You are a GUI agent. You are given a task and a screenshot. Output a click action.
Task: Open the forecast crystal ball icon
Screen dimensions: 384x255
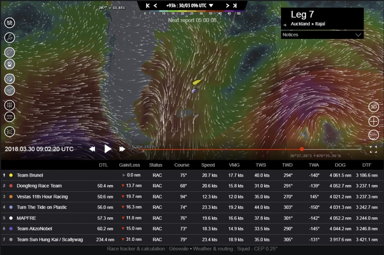click(10, 64)
